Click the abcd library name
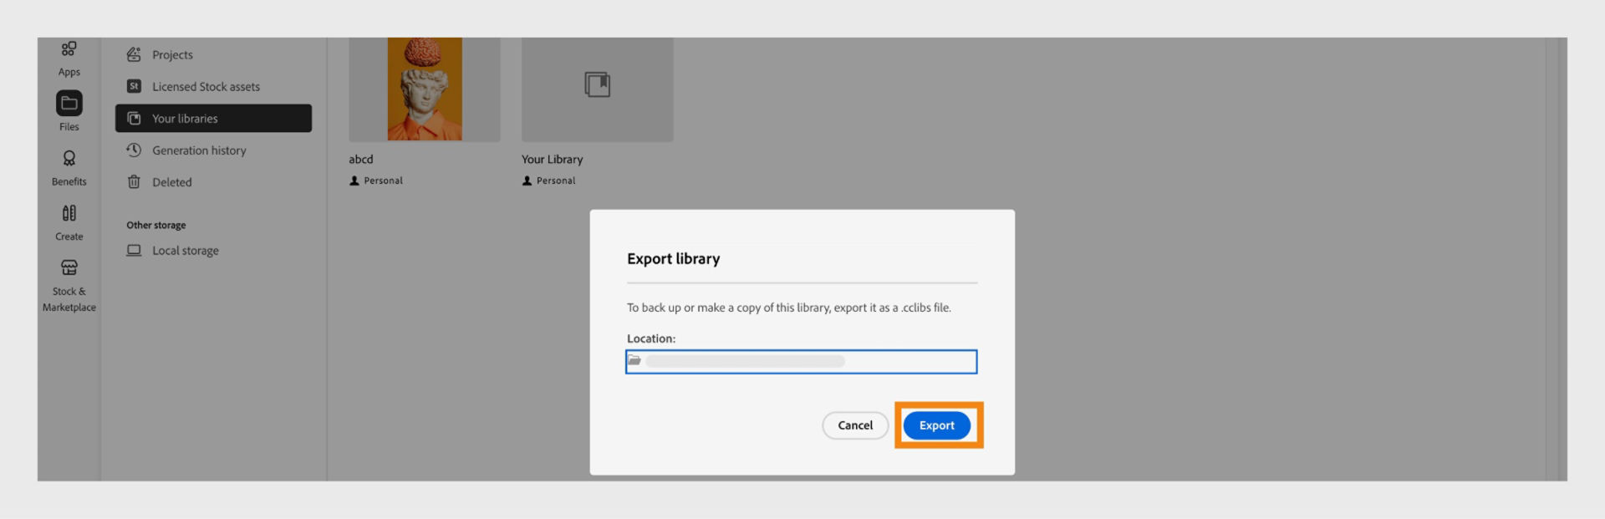Viewport: 1605px width, 519px height. (x=361, y=159)
